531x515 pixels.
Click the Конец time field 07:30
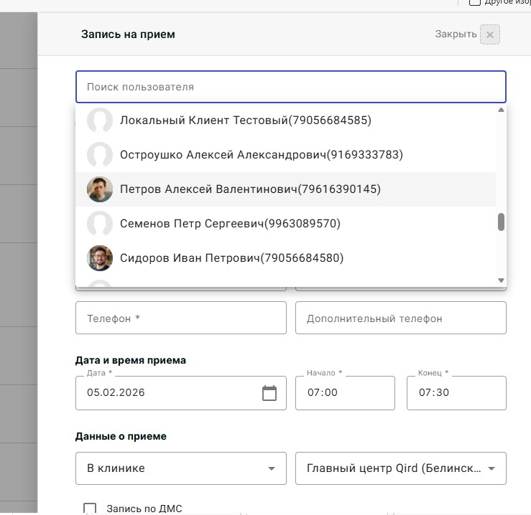tap(456, 393)
